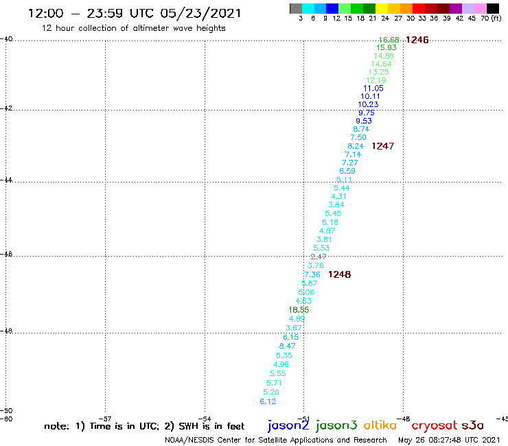Click wave height value 6.59
This screenshot has width=508, height=446.
click(x=347, y=171)
